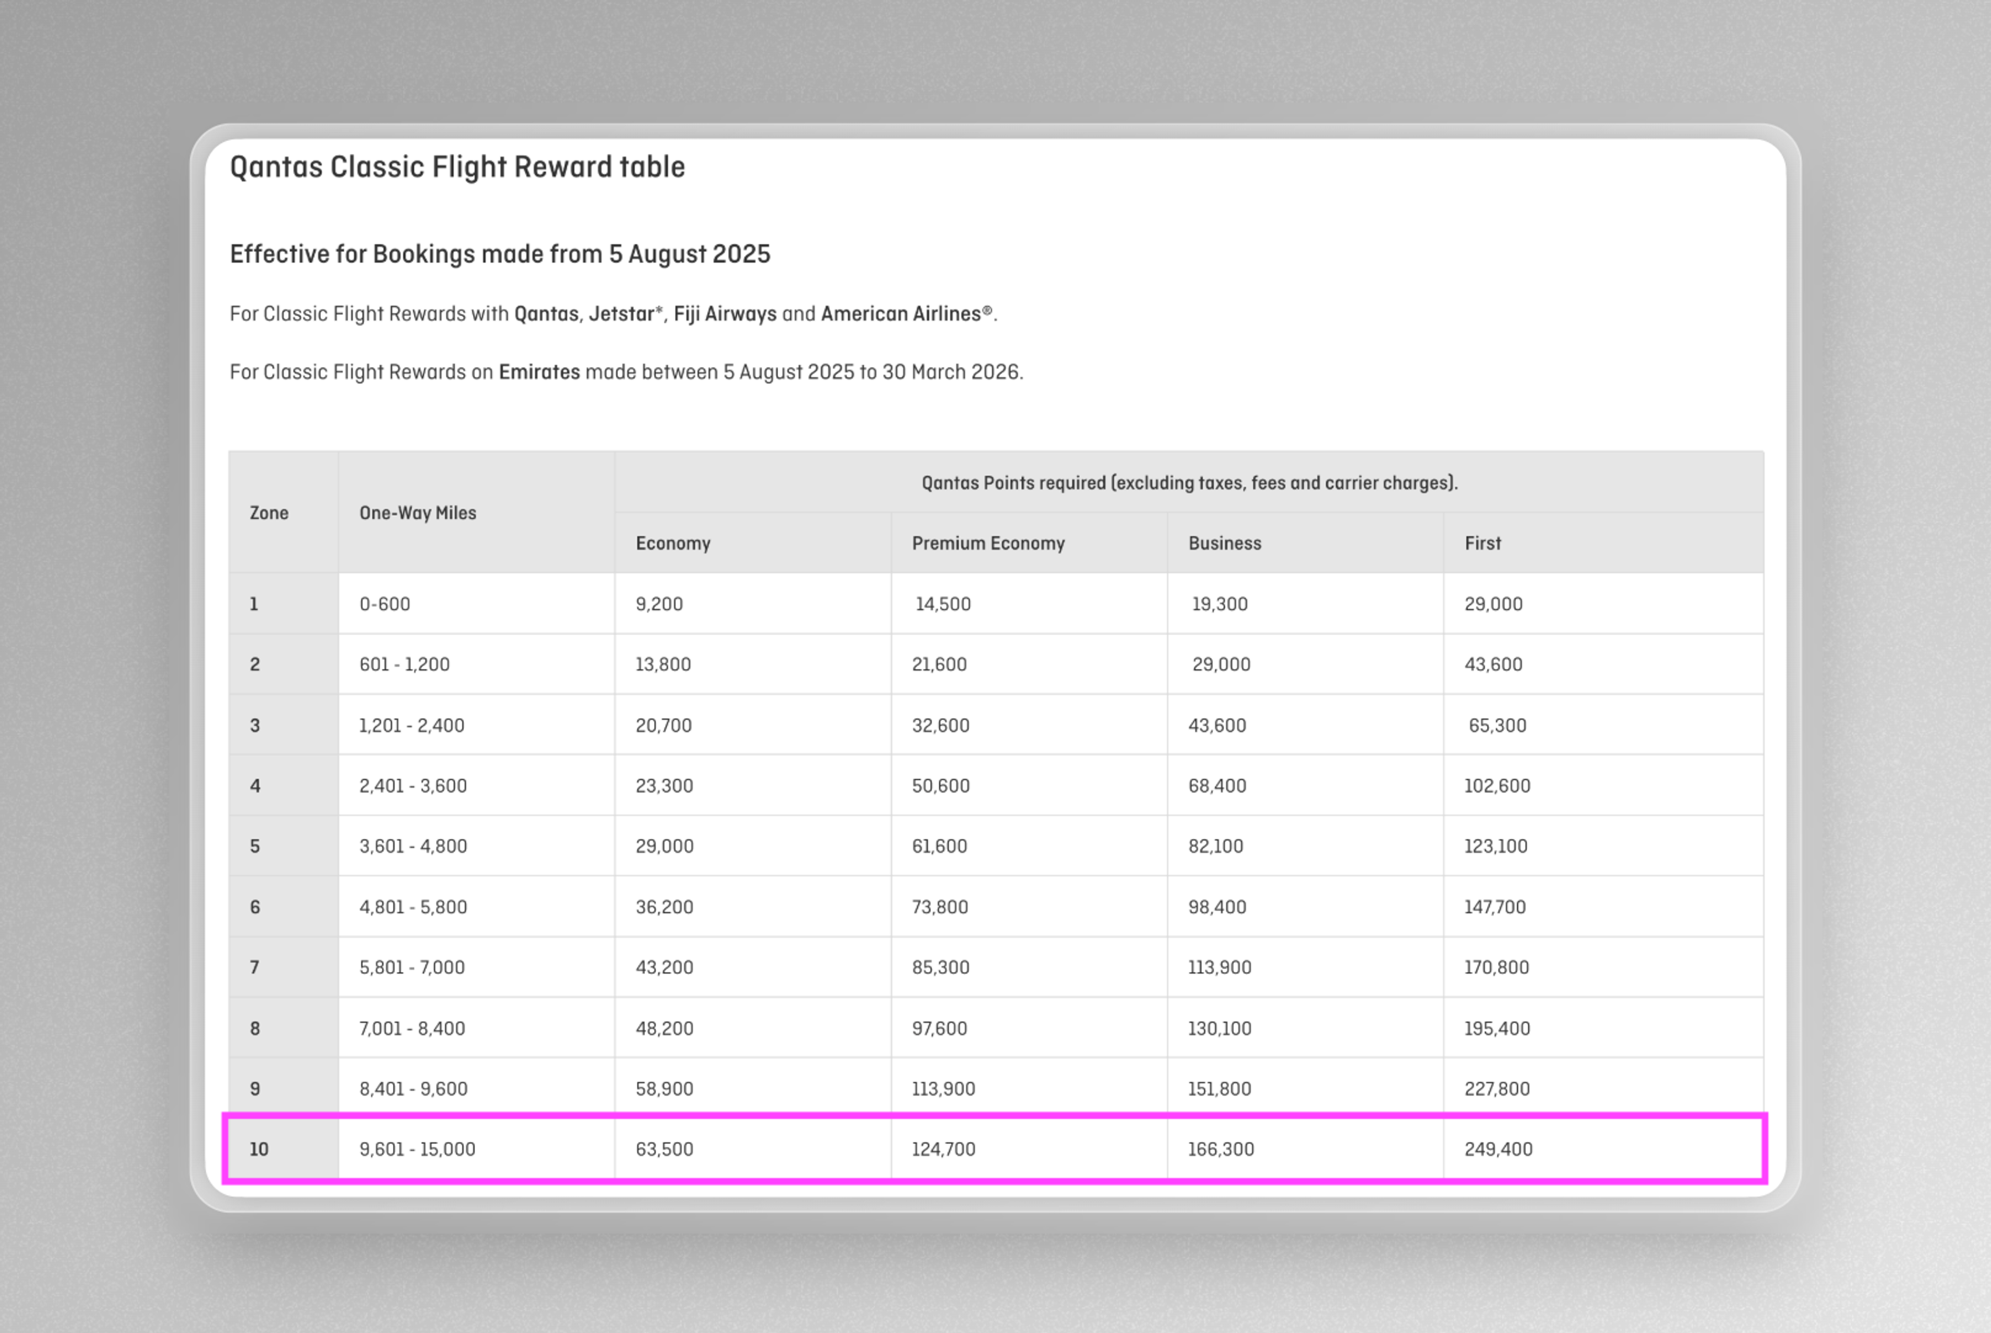Click the '98,400' Business value
The height and width of the screenshot is (1333, 1991).
1217,907
